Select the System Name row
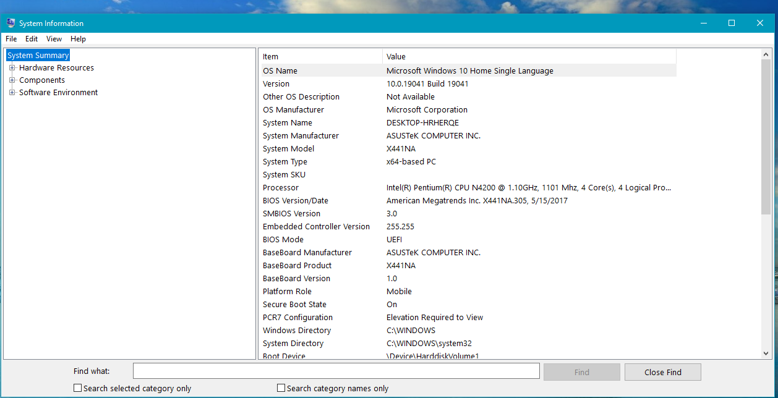 pos(468,122)
